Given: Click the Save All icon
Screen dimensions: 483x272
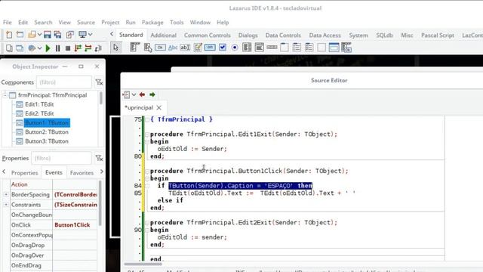Looking at the screenshot, I should click(x=57, y=35).
